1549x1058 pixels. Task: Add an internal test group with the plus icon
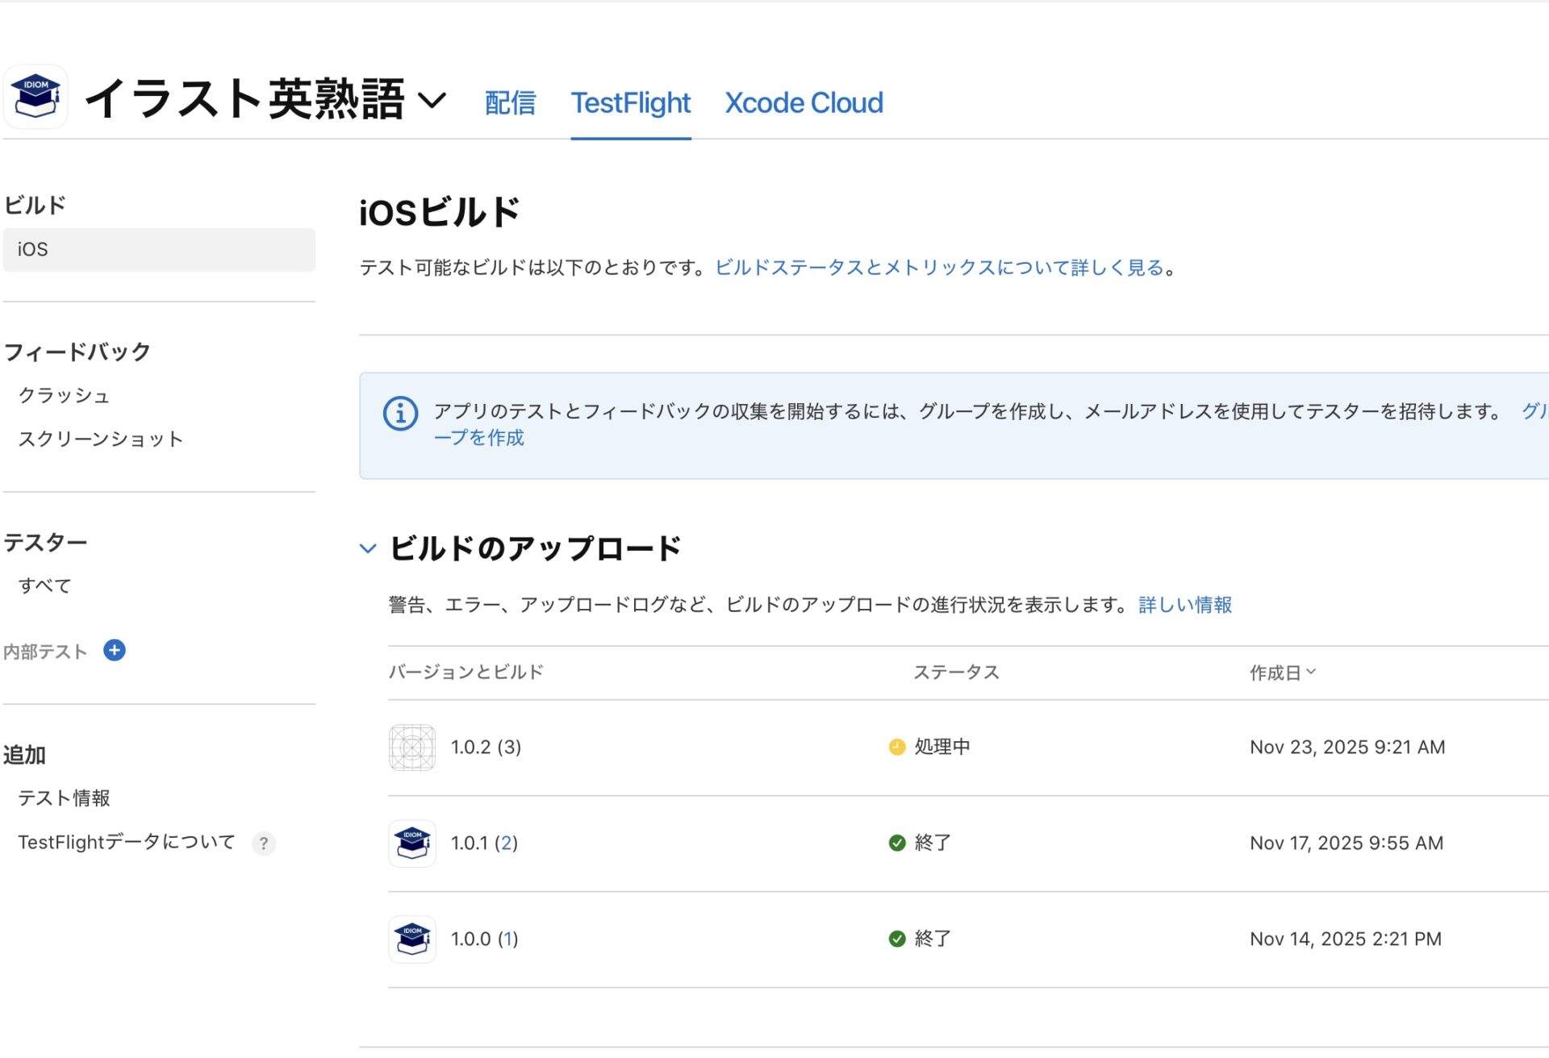tap(115, 651)
